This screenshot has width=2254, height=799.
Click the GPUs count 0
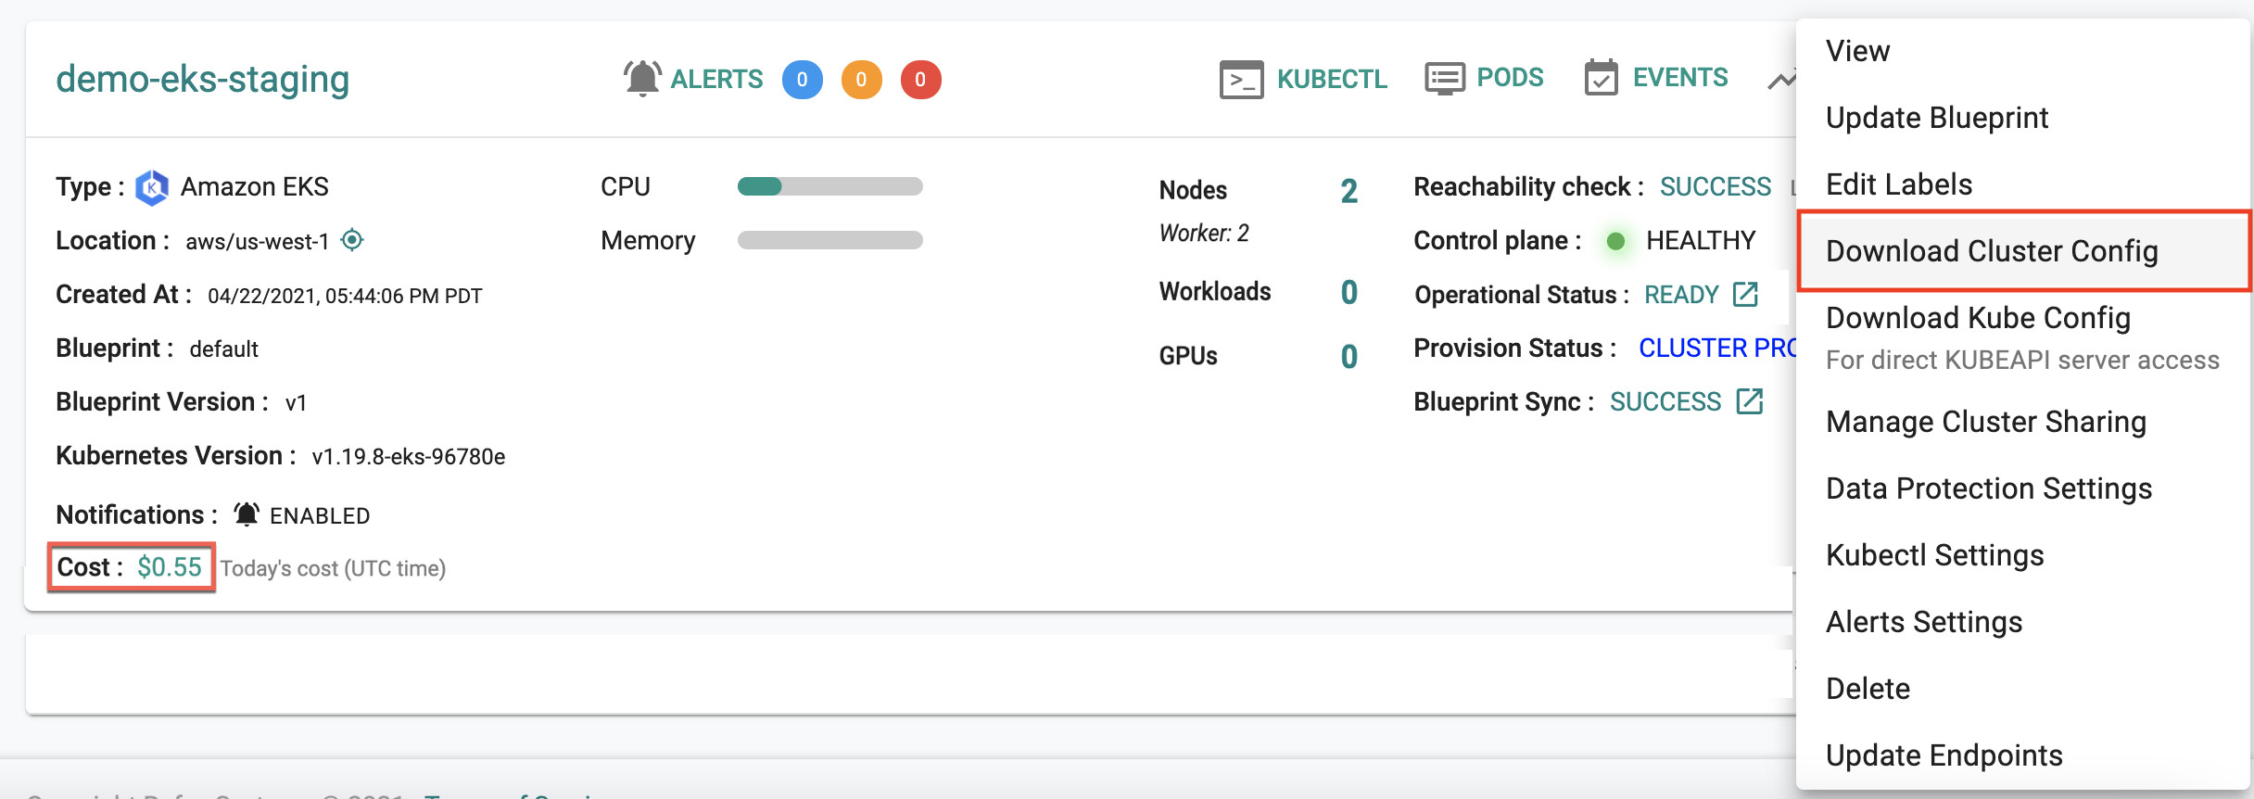coord(1349,357)
